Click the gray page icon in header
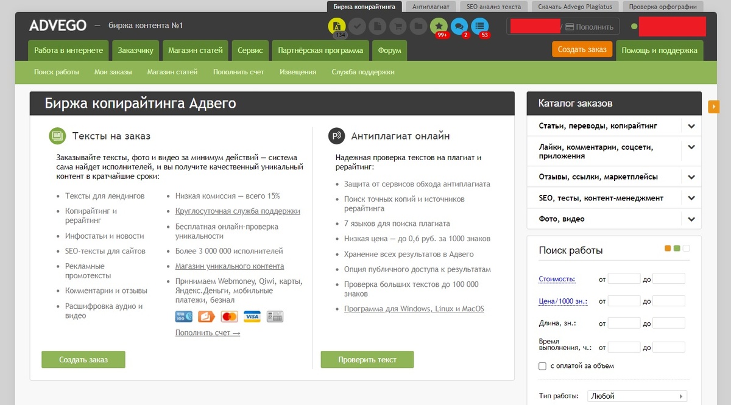 [378, 26]
